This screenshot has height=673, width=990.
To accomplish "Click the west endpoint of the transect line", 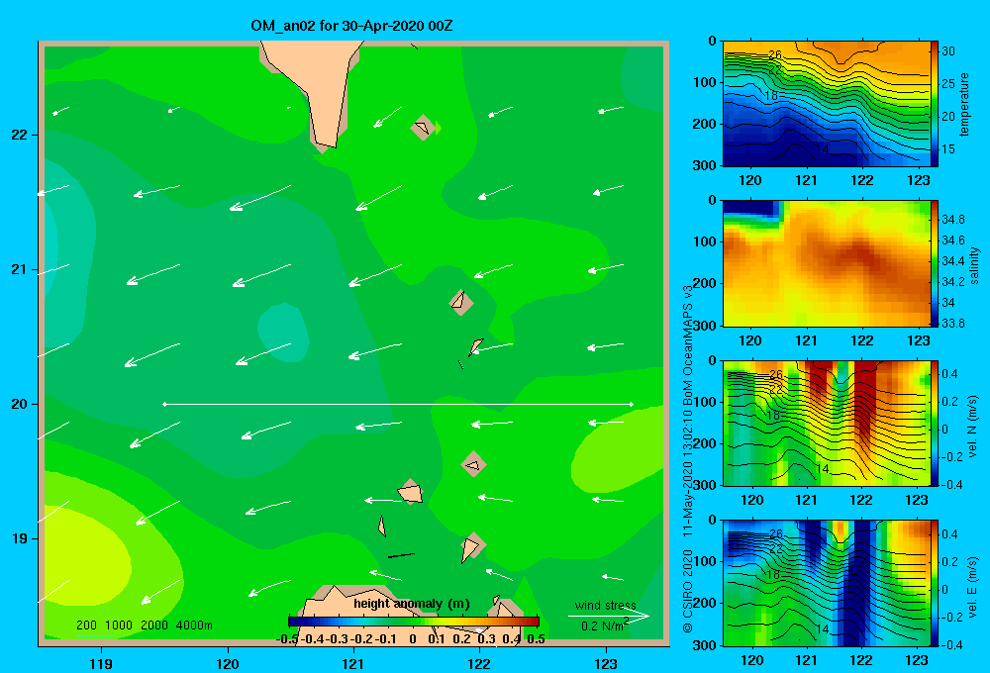I will [x=164, y=404].
